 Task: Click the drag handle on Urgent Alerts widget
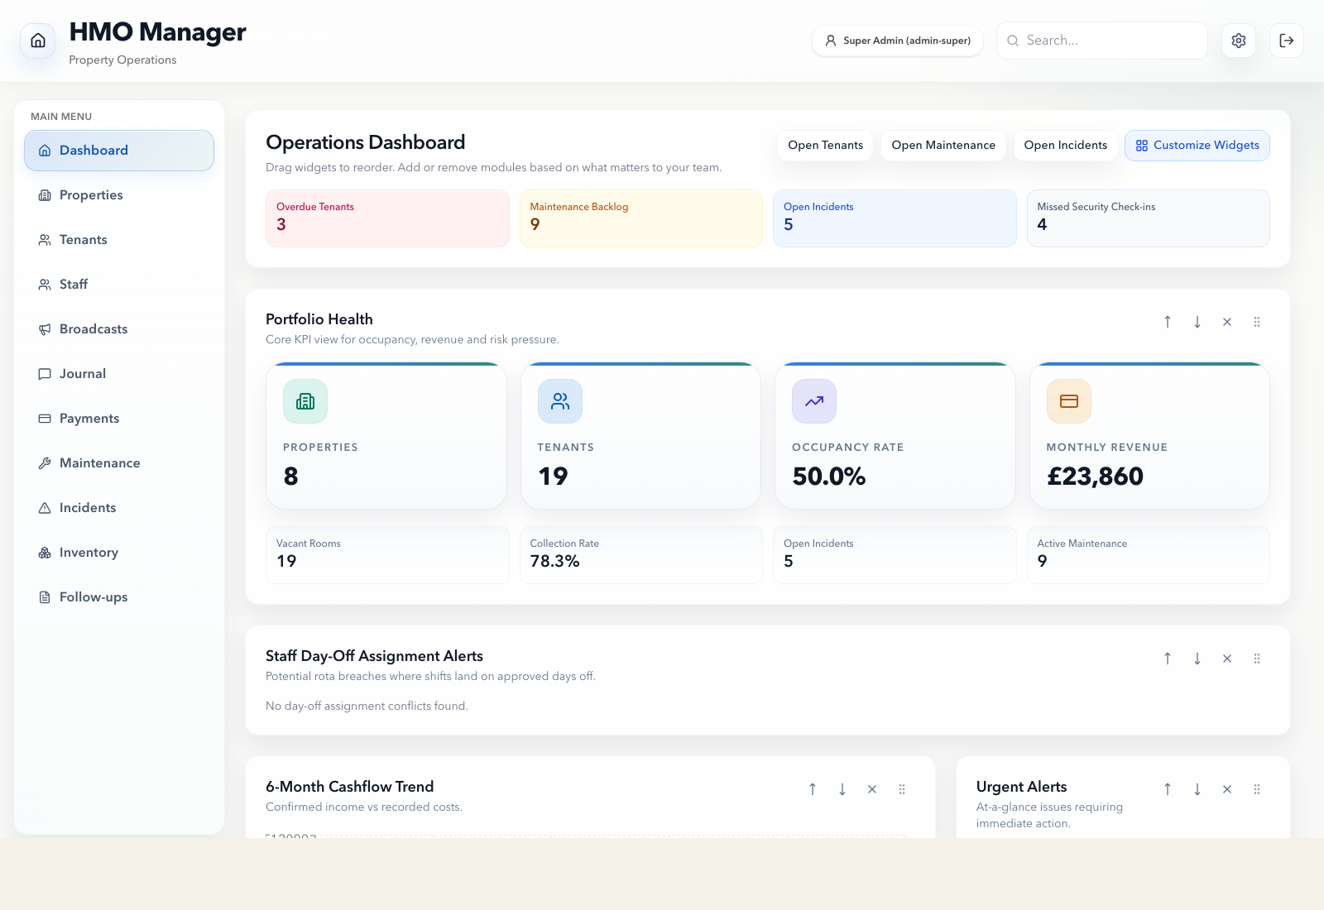click(1257, 789)
